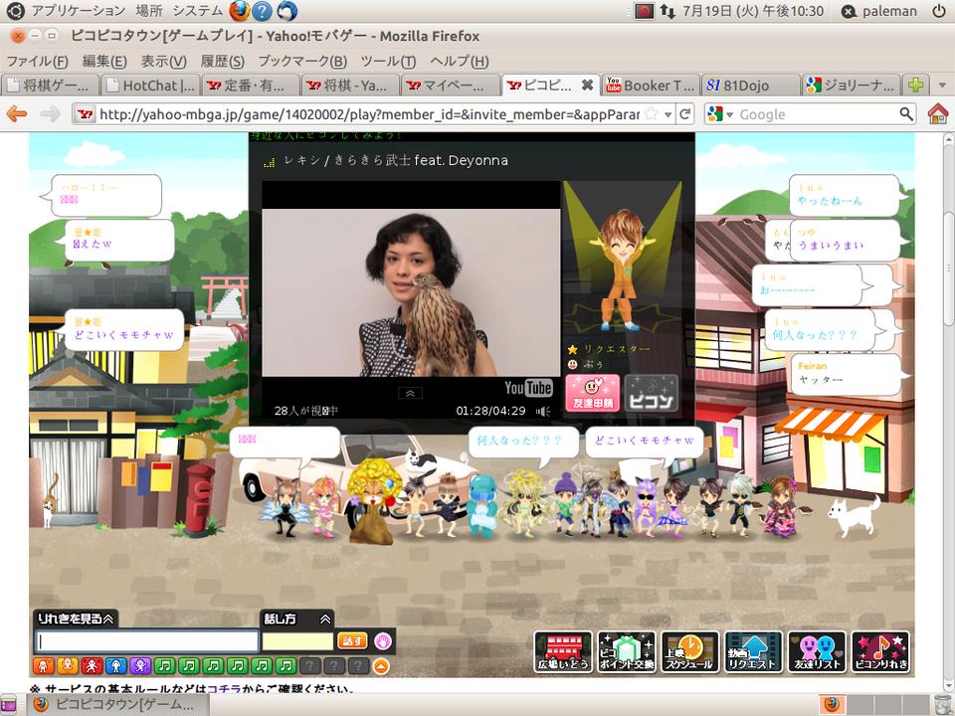Screen dimensions: 955x716
Task: Open the tab list dropdown arrow
Action: tap(942, 86)
